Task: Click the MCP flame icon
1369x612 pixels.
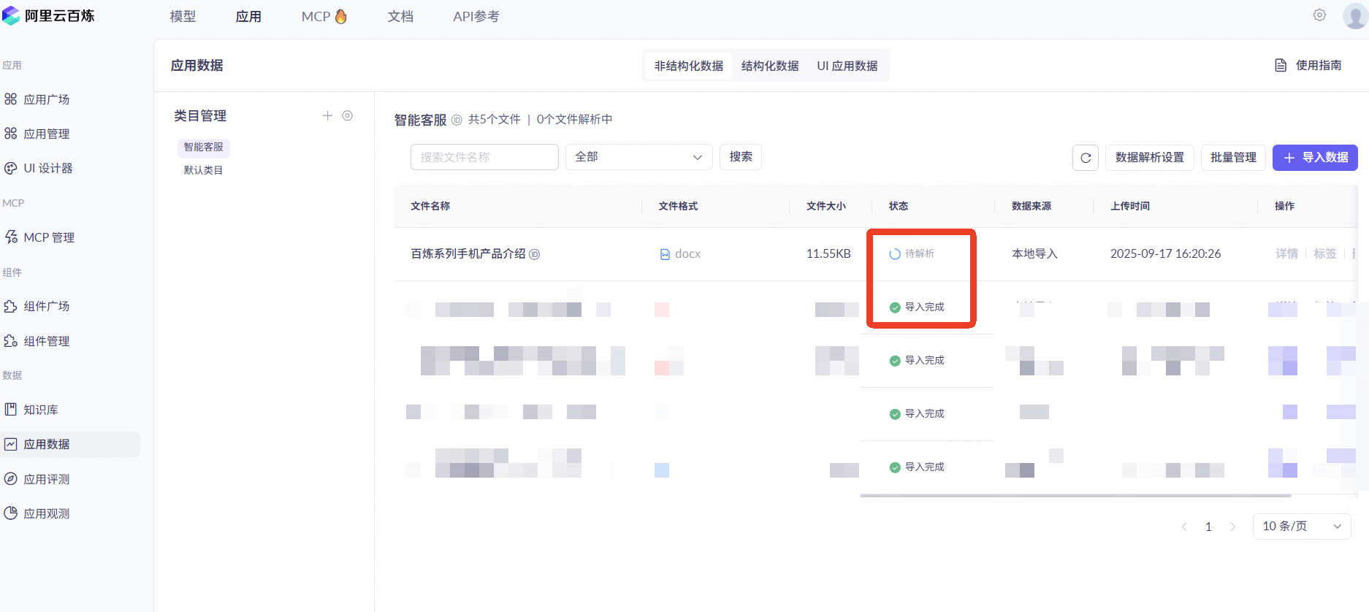Action: click(x=341, y=16)
